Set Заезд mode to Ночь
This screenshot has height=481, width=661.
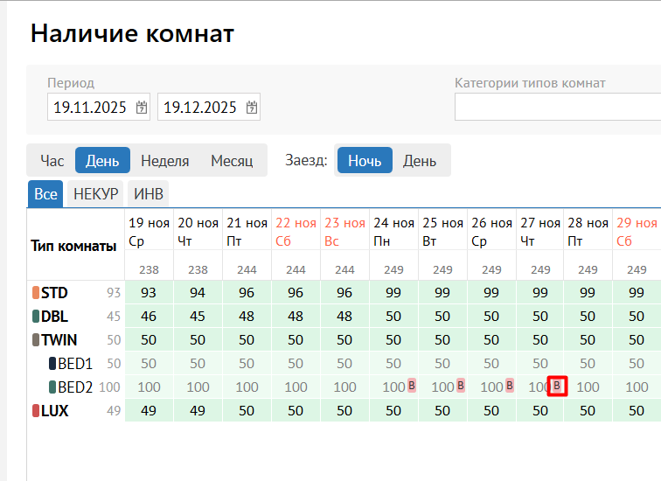365,161
